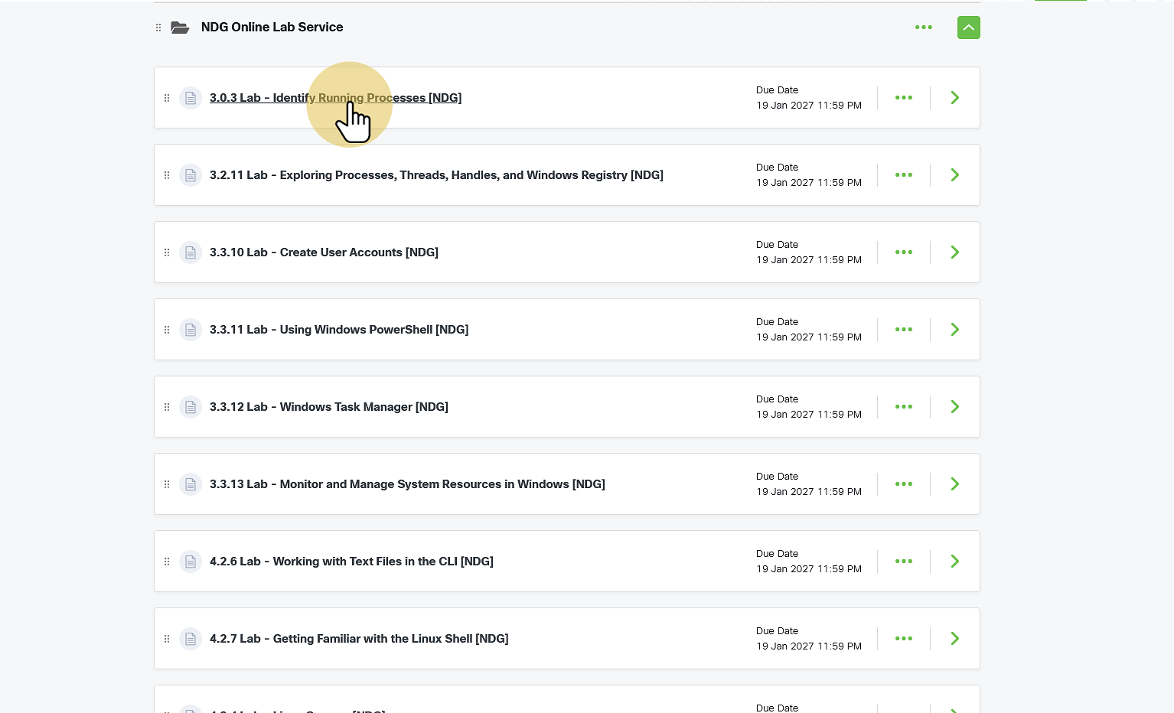Click green arrow for 4.2.7 Lab Linux Shell
Viewport: 1174px width, 713px height.
click(955, 639)
